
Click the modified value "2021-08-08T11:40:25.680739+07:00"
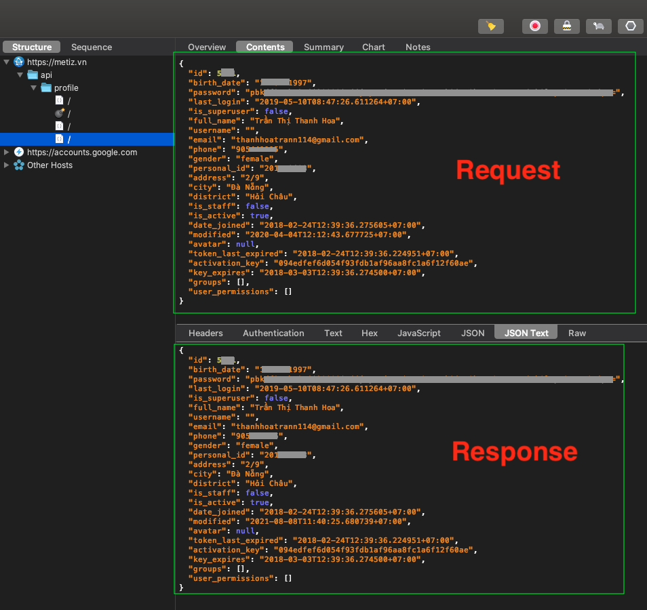(326, 521)
